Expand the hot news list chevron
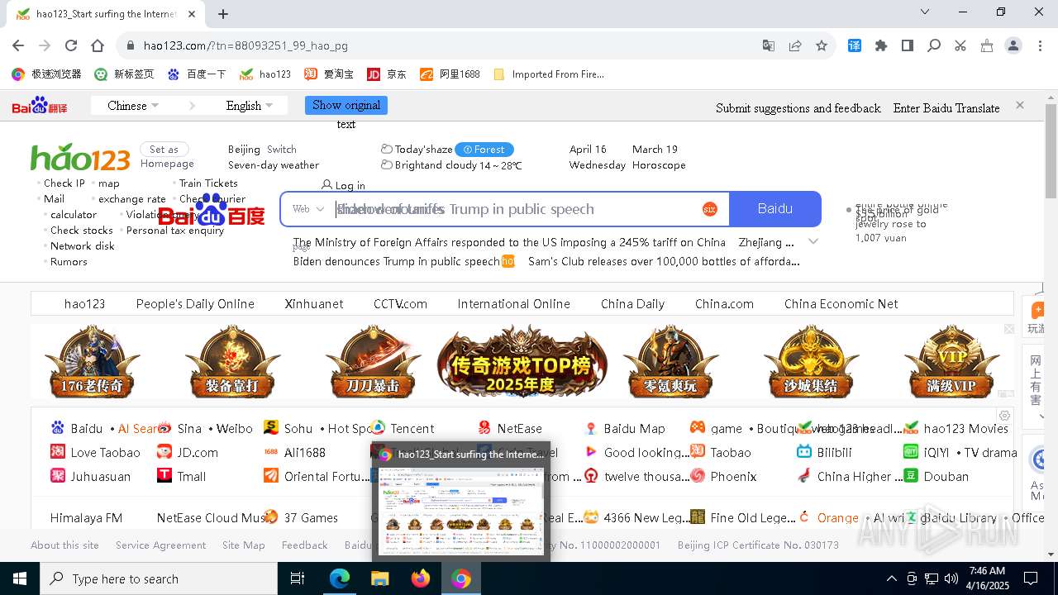The image size is (1058, 595). point(813,241)
